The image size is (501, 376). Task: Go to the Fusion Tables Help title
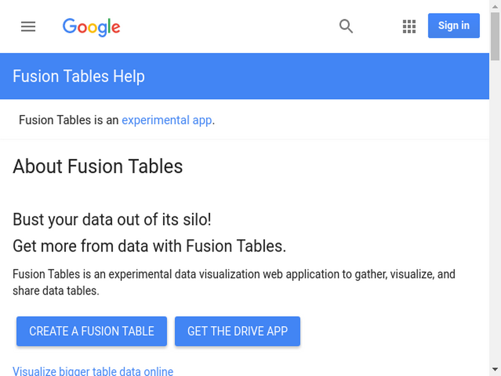[79, 76]
